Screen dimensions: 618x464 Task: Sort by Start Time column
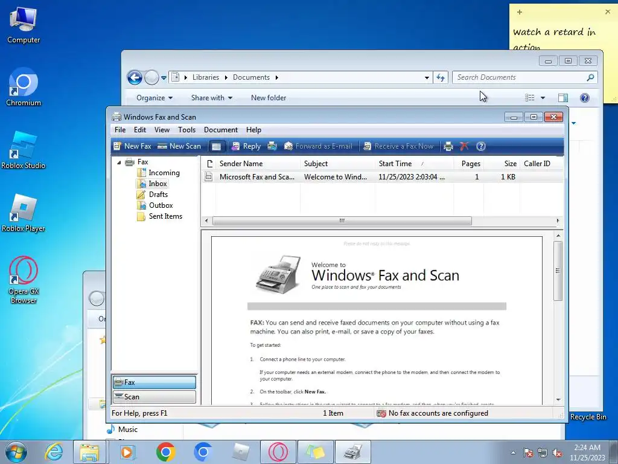tap(414, 164)
